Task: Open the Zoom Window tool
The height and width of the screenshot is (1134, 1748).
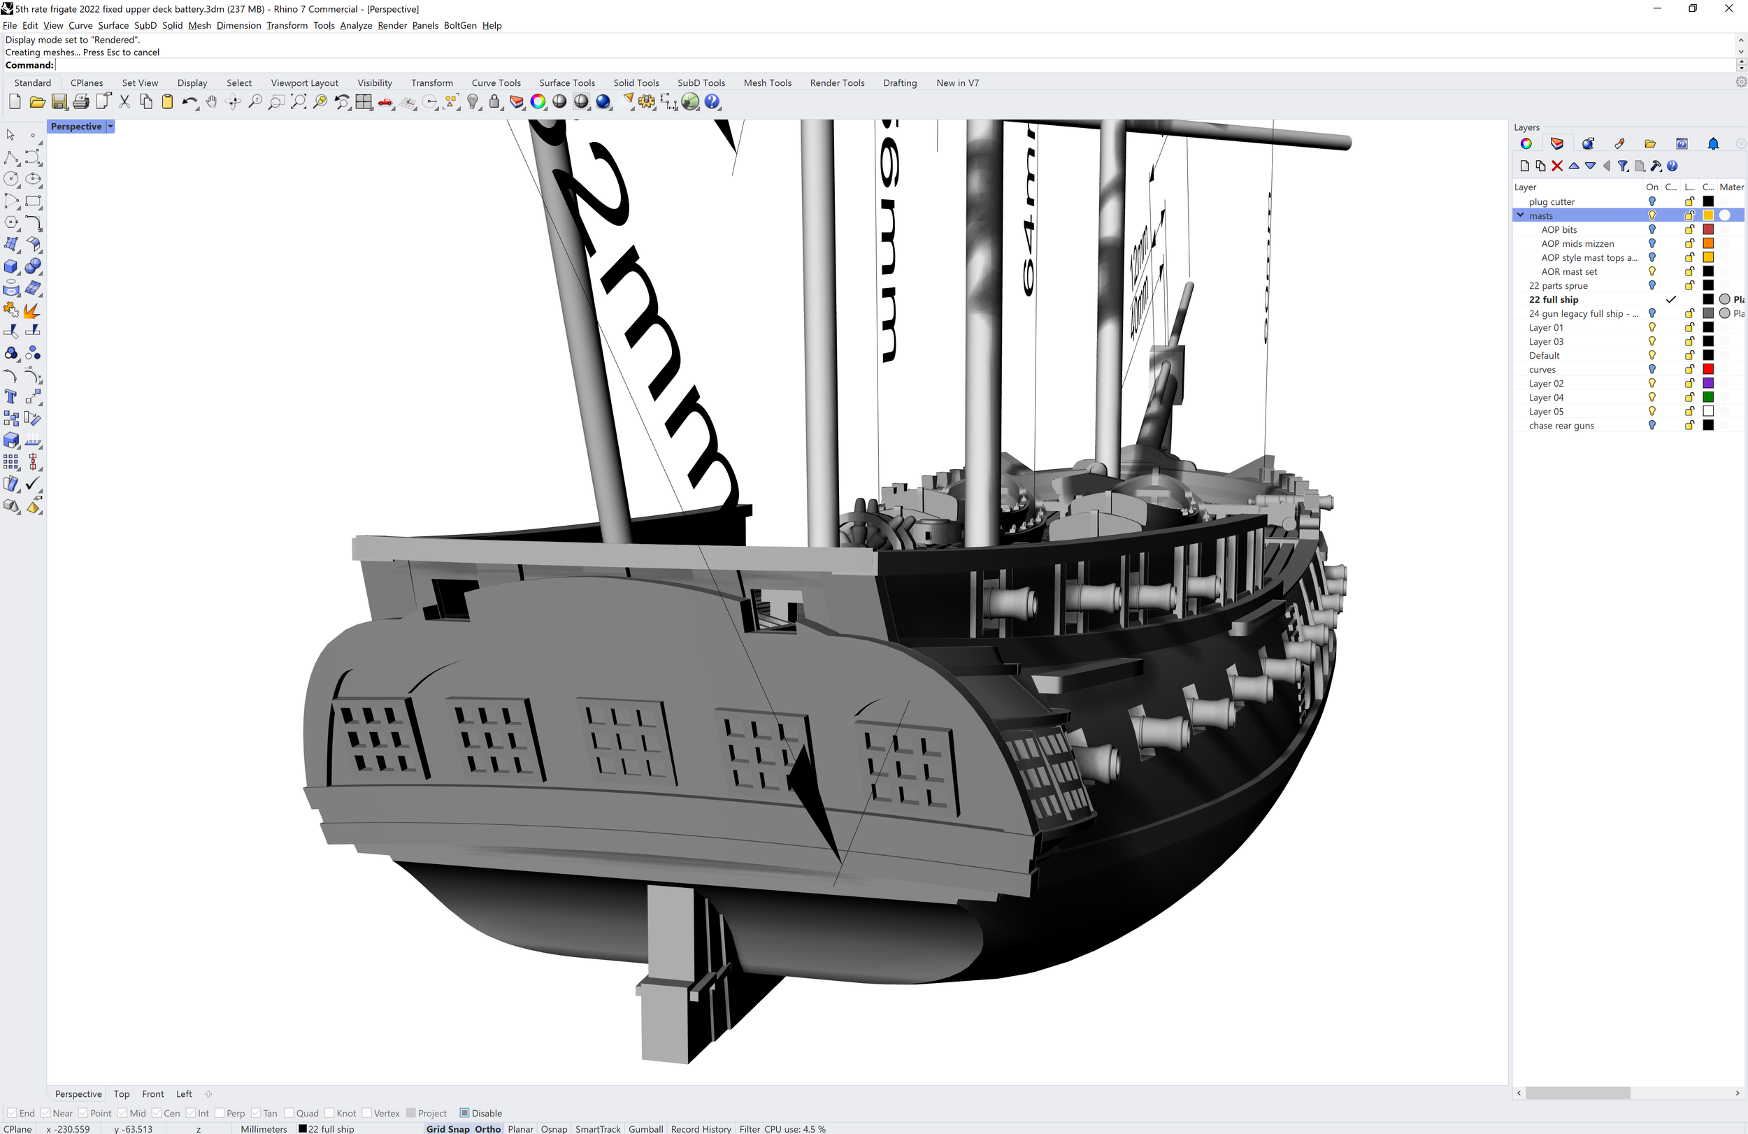Action: 276,102
